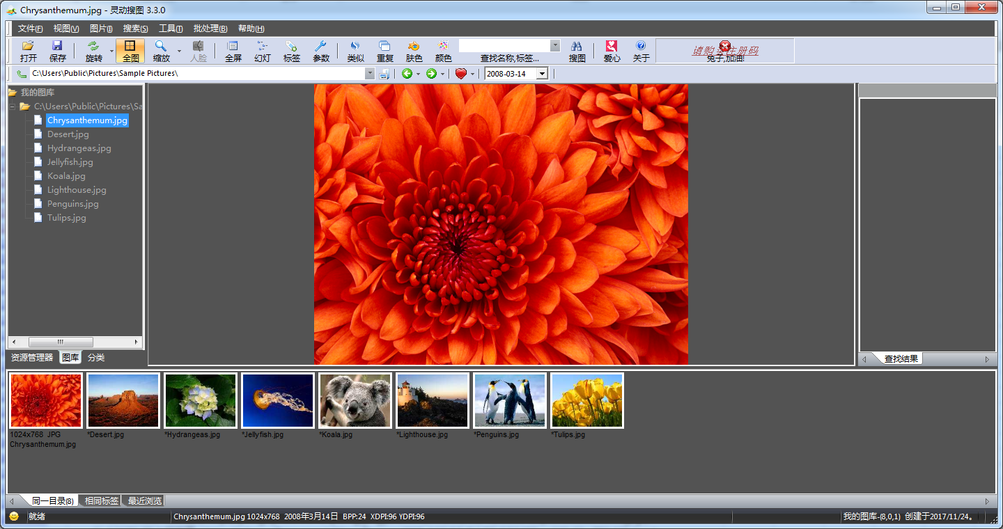Viewport: 1003px width, 529px height.
Task: Toggle the 全图 (Fit image) view button
Action: 130,51
